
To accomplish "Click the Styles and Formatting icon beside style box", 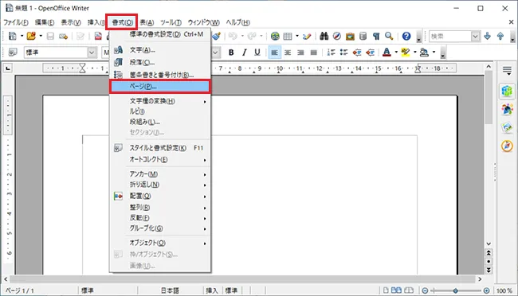I will (x=13, y=53).
